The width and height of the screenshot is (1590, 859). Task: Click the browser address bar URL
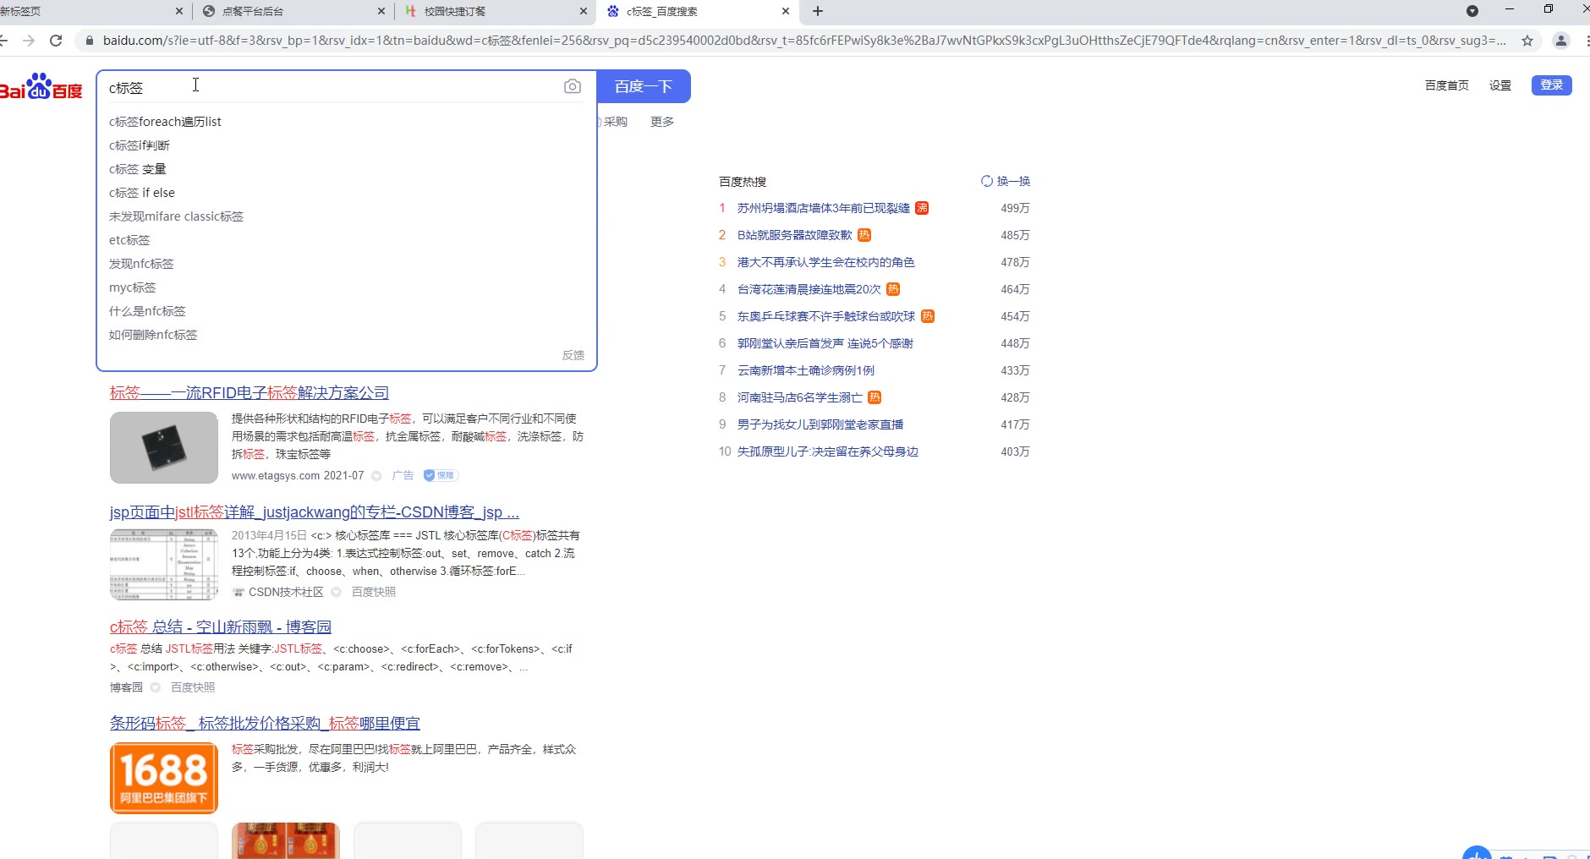click(803, 41)
